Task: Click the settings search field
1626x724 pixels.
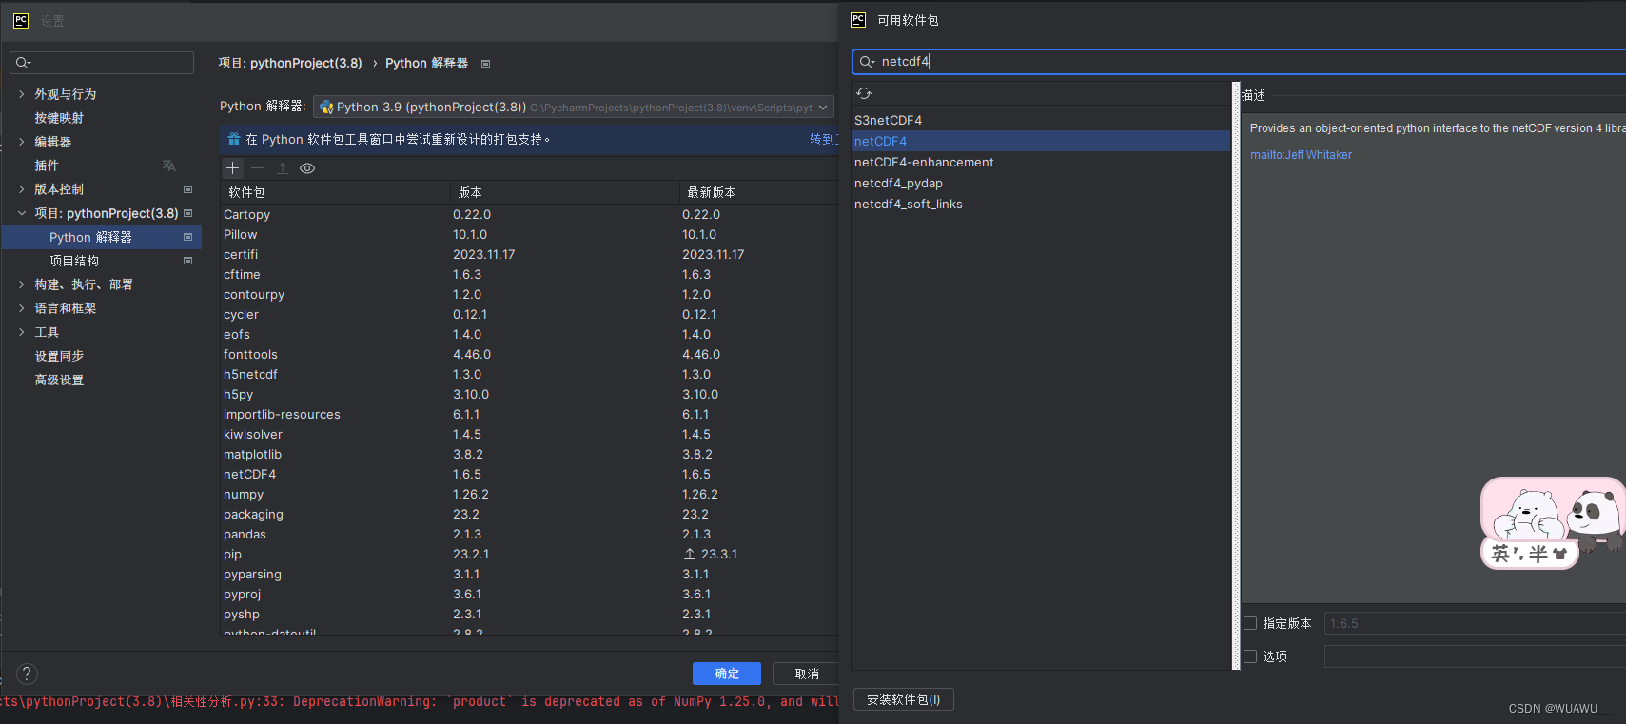Action: click(102, 63)
